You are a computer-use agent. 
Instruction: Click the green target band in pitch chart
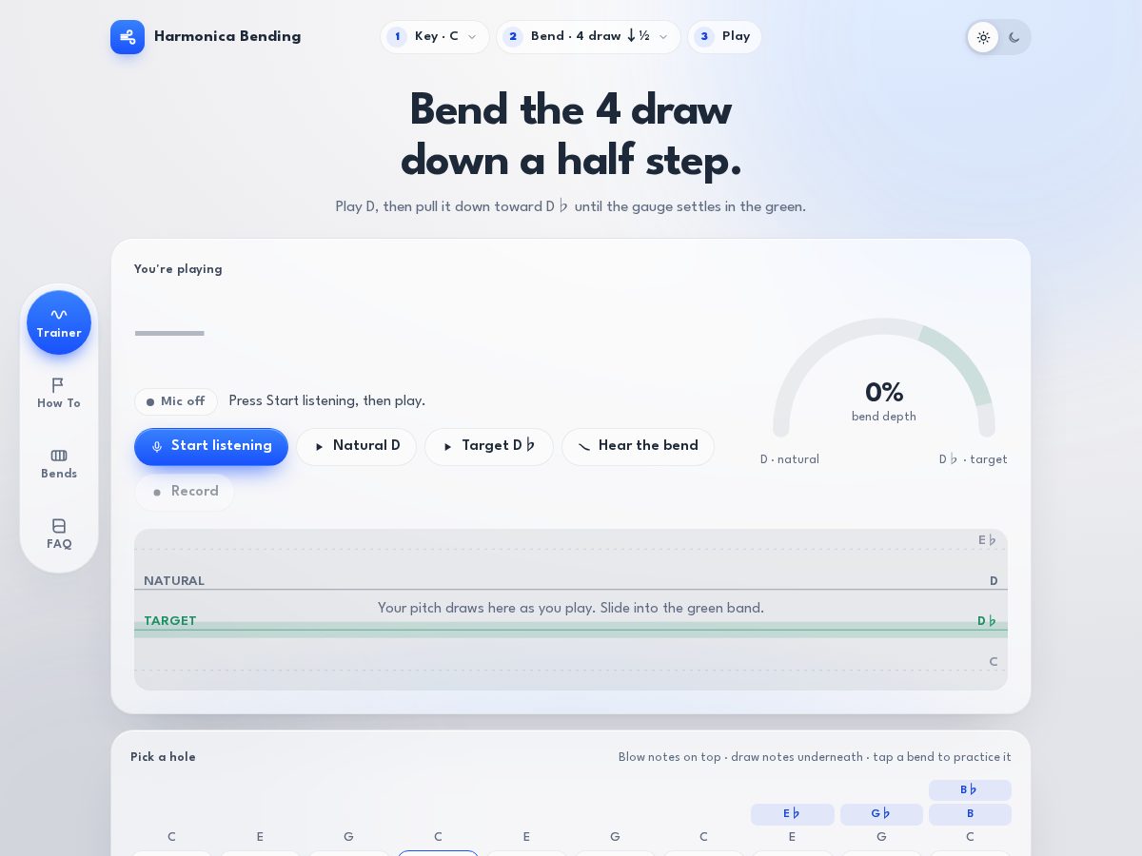pyautogui.click(x=571, y=629)
